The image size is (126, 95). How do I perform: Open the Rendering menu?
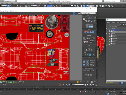[x=38, y=3]
